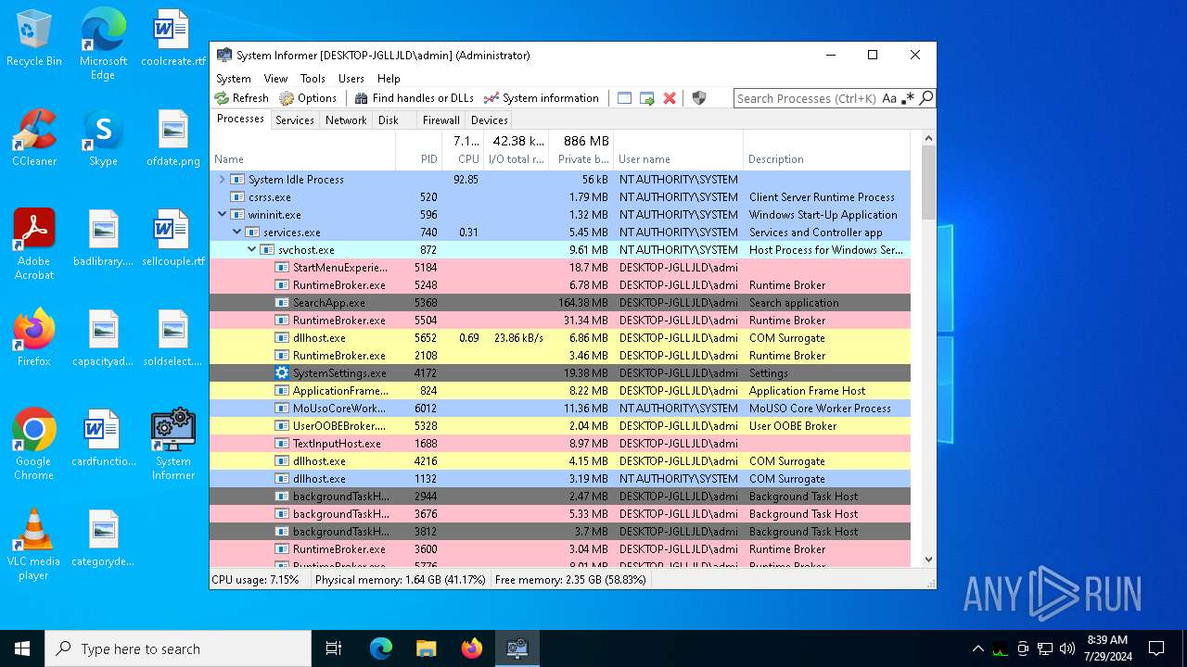This screenshot has width=1187, height=667.
Task: Switch to the Services tab
Action: [x=295, y=120]
